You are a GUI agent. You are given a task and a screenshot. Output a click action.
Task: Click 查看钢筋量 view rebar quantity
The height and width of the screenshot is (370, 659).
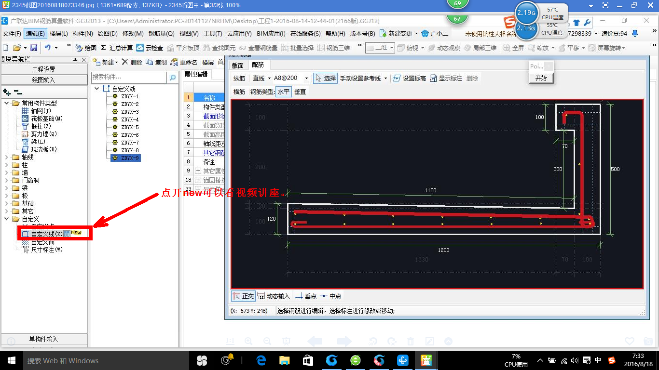pyautogui.click(x=259, y=48)
